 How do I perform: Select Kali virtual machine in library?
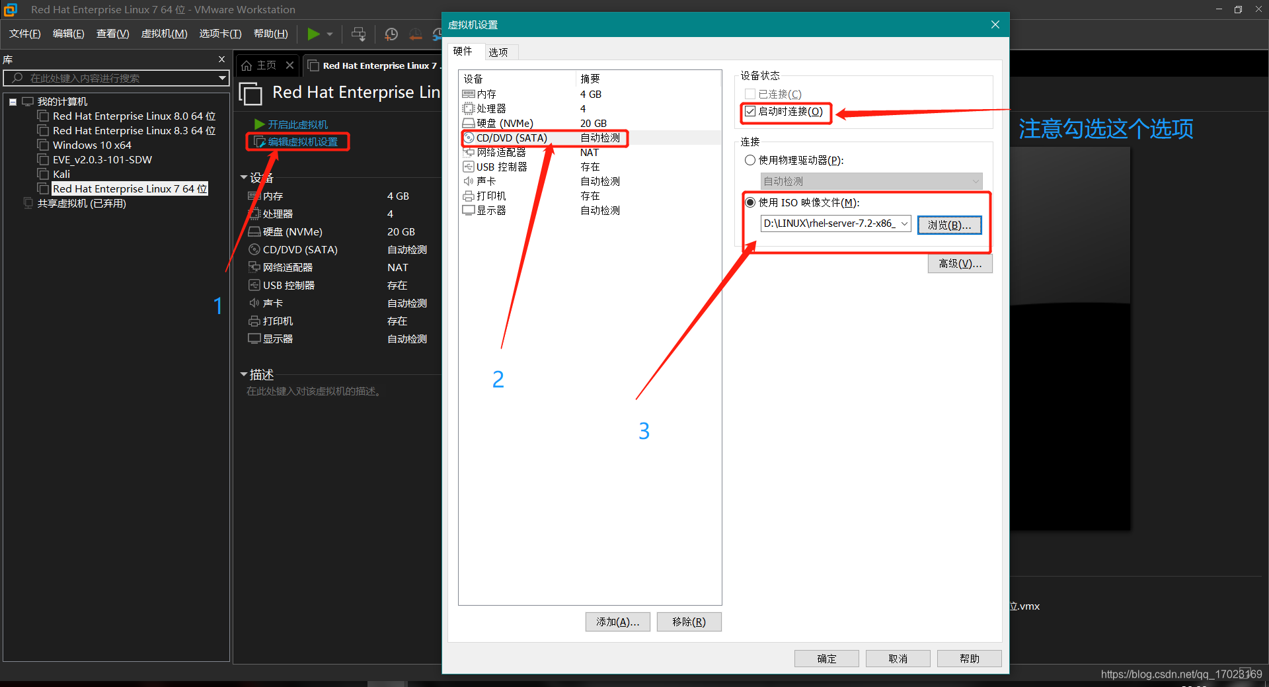click(x=61, y=175)
